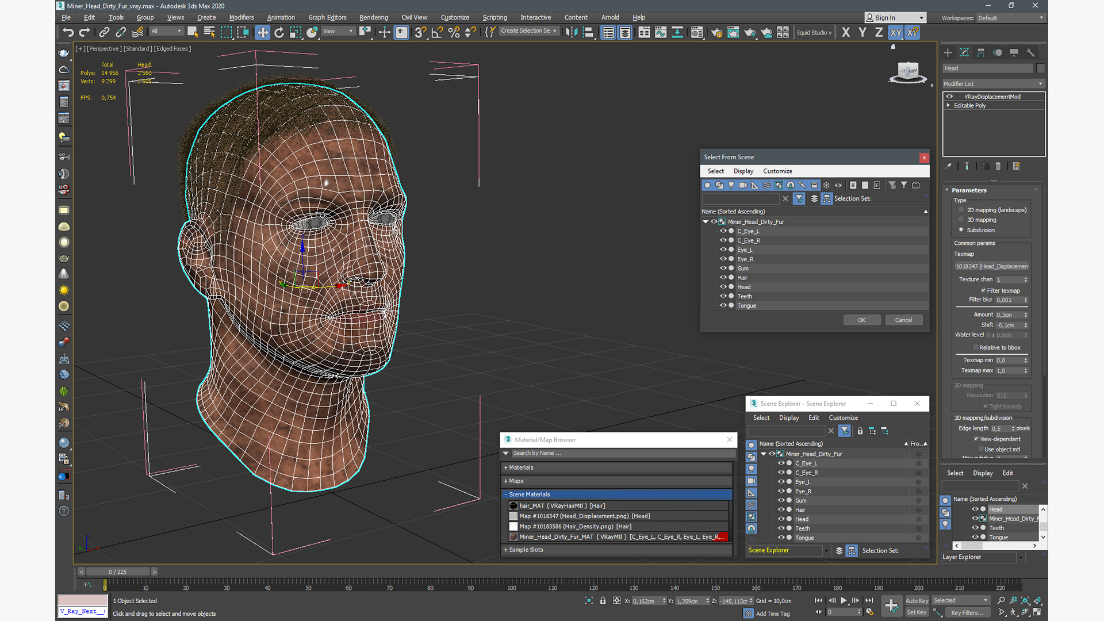This screenshot has height=621, width=1104.
Task: Enable the Relative to bbox checkbox
Action: (976, 347)
